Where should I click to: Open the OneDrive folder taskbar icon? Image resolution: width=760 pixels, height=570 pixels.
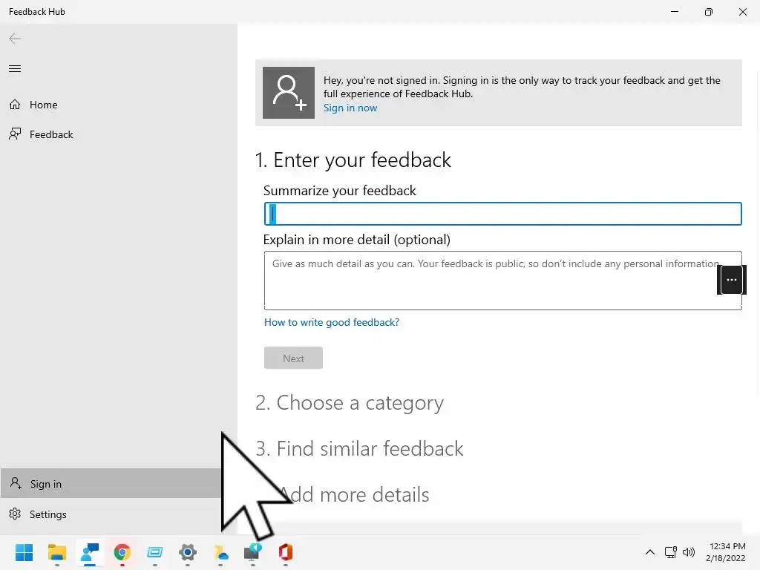point(220,552)
